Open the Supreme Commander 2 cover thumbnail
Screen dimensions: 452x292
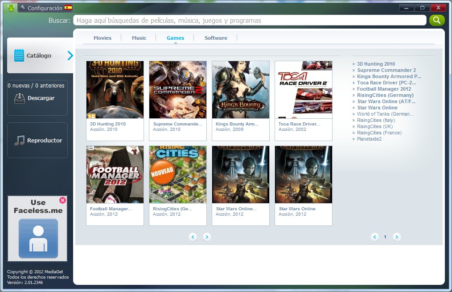click(x=178, y=90)
